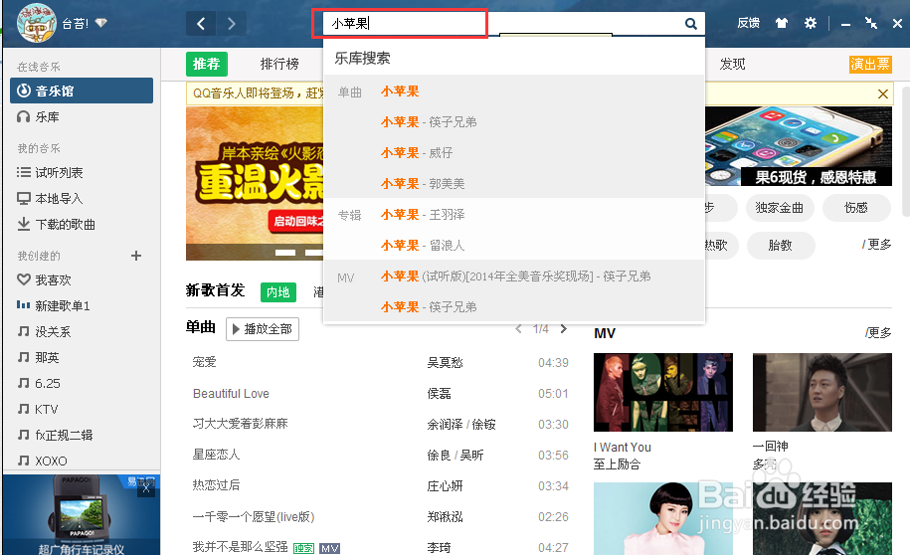Click 更多 next to the tag buttons

[x=876, y=245]
